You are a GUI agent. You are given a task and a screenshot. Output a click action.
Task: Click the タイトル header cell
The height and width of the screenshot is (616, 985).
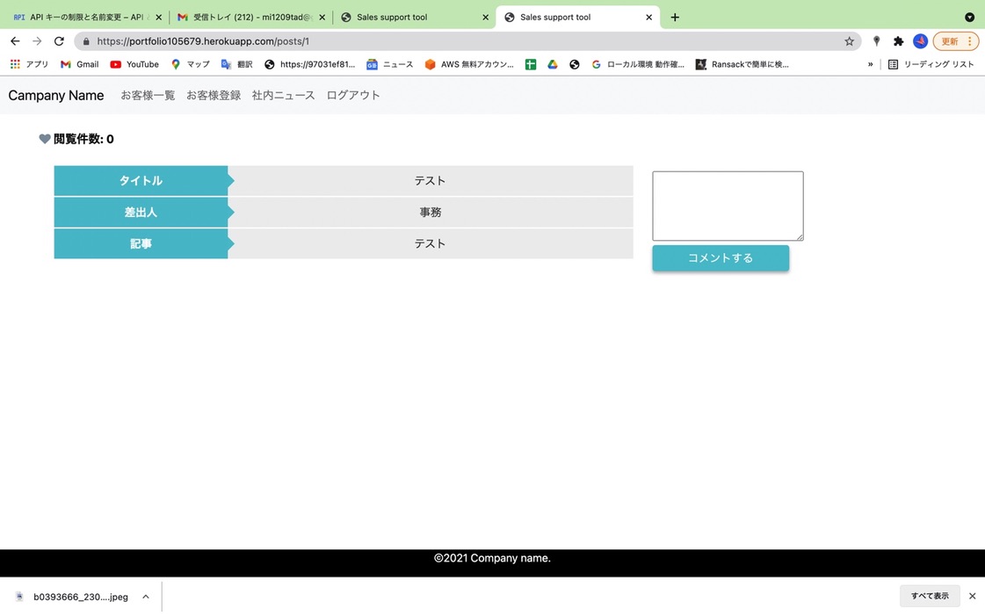(x=141, y=181)
